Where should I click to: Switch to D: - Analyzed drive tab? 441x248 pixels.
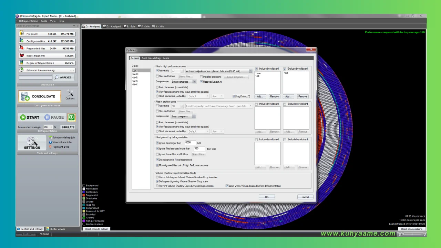112,27
